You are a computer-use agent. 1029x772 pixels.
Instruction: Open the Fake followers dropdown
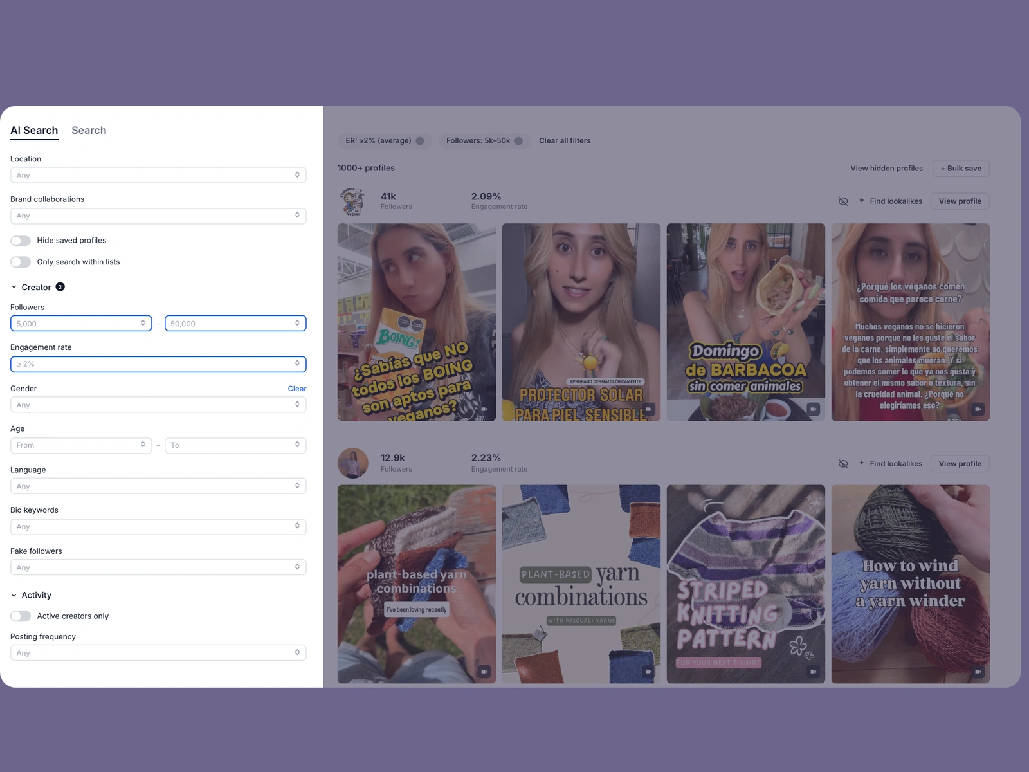(158, 567)
